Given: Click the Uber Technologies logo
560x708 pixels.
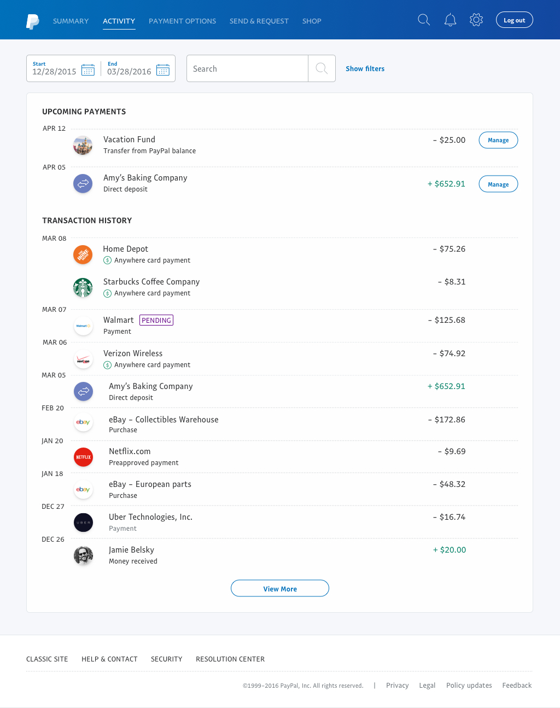Looking at the screenshot, I should [83, 523].
